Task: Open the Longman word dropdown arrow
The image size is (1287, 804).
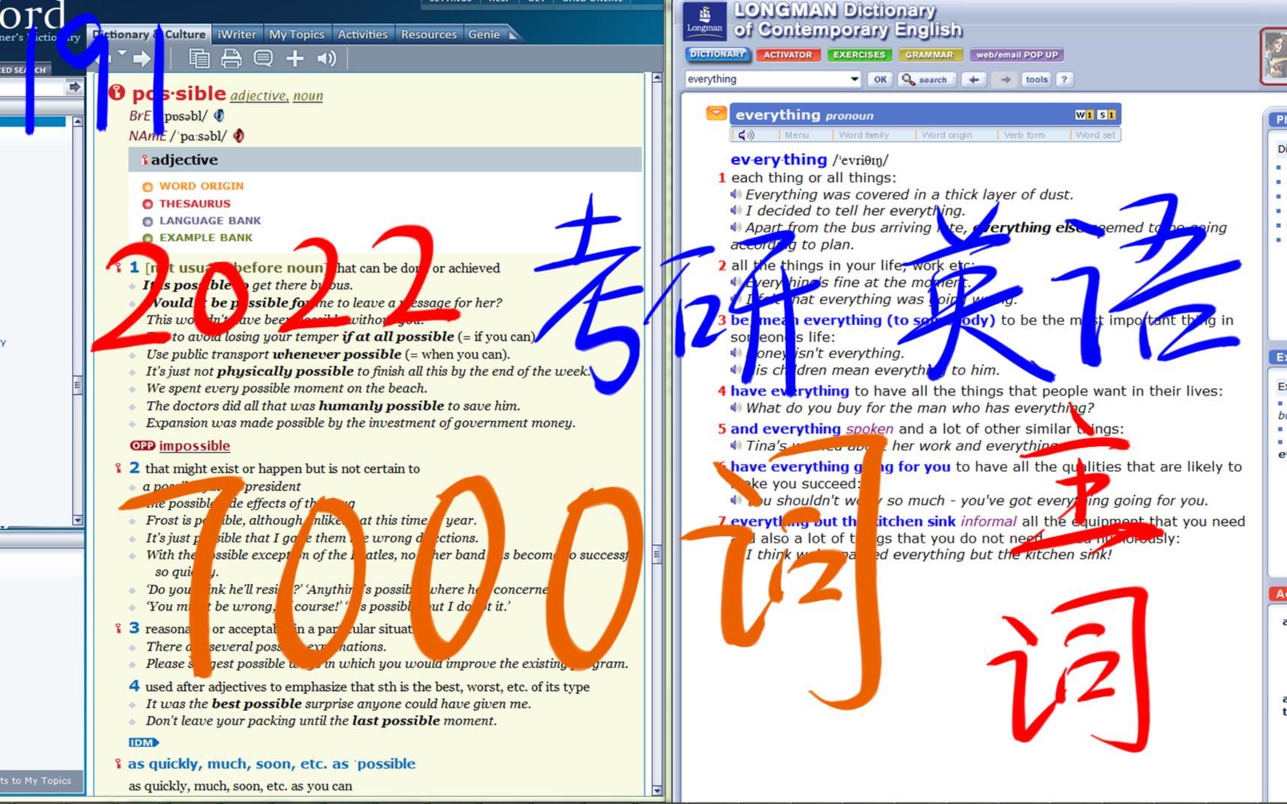Action: 854,79
